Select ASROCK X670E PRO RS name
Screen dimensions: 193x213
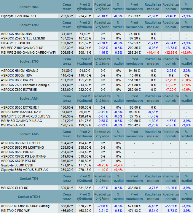[x=18, y=161]
